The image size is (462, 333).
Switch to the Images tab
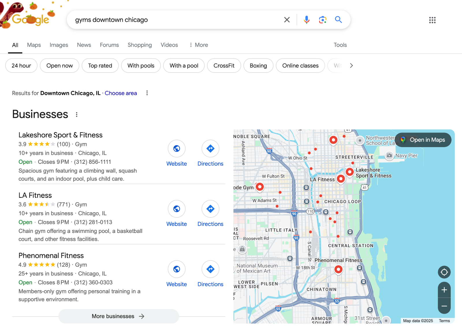(59, 45)
